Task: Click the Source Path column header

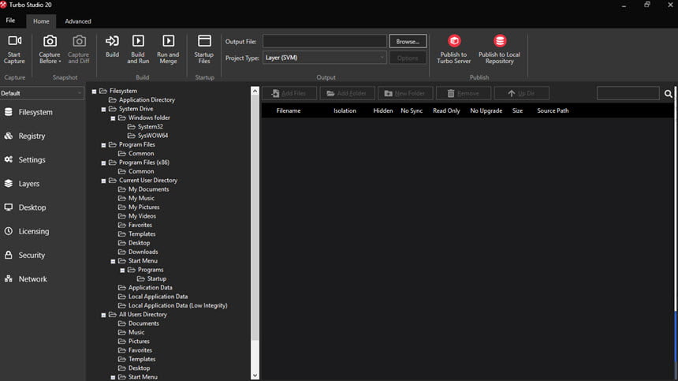Action: pos(553,110)
